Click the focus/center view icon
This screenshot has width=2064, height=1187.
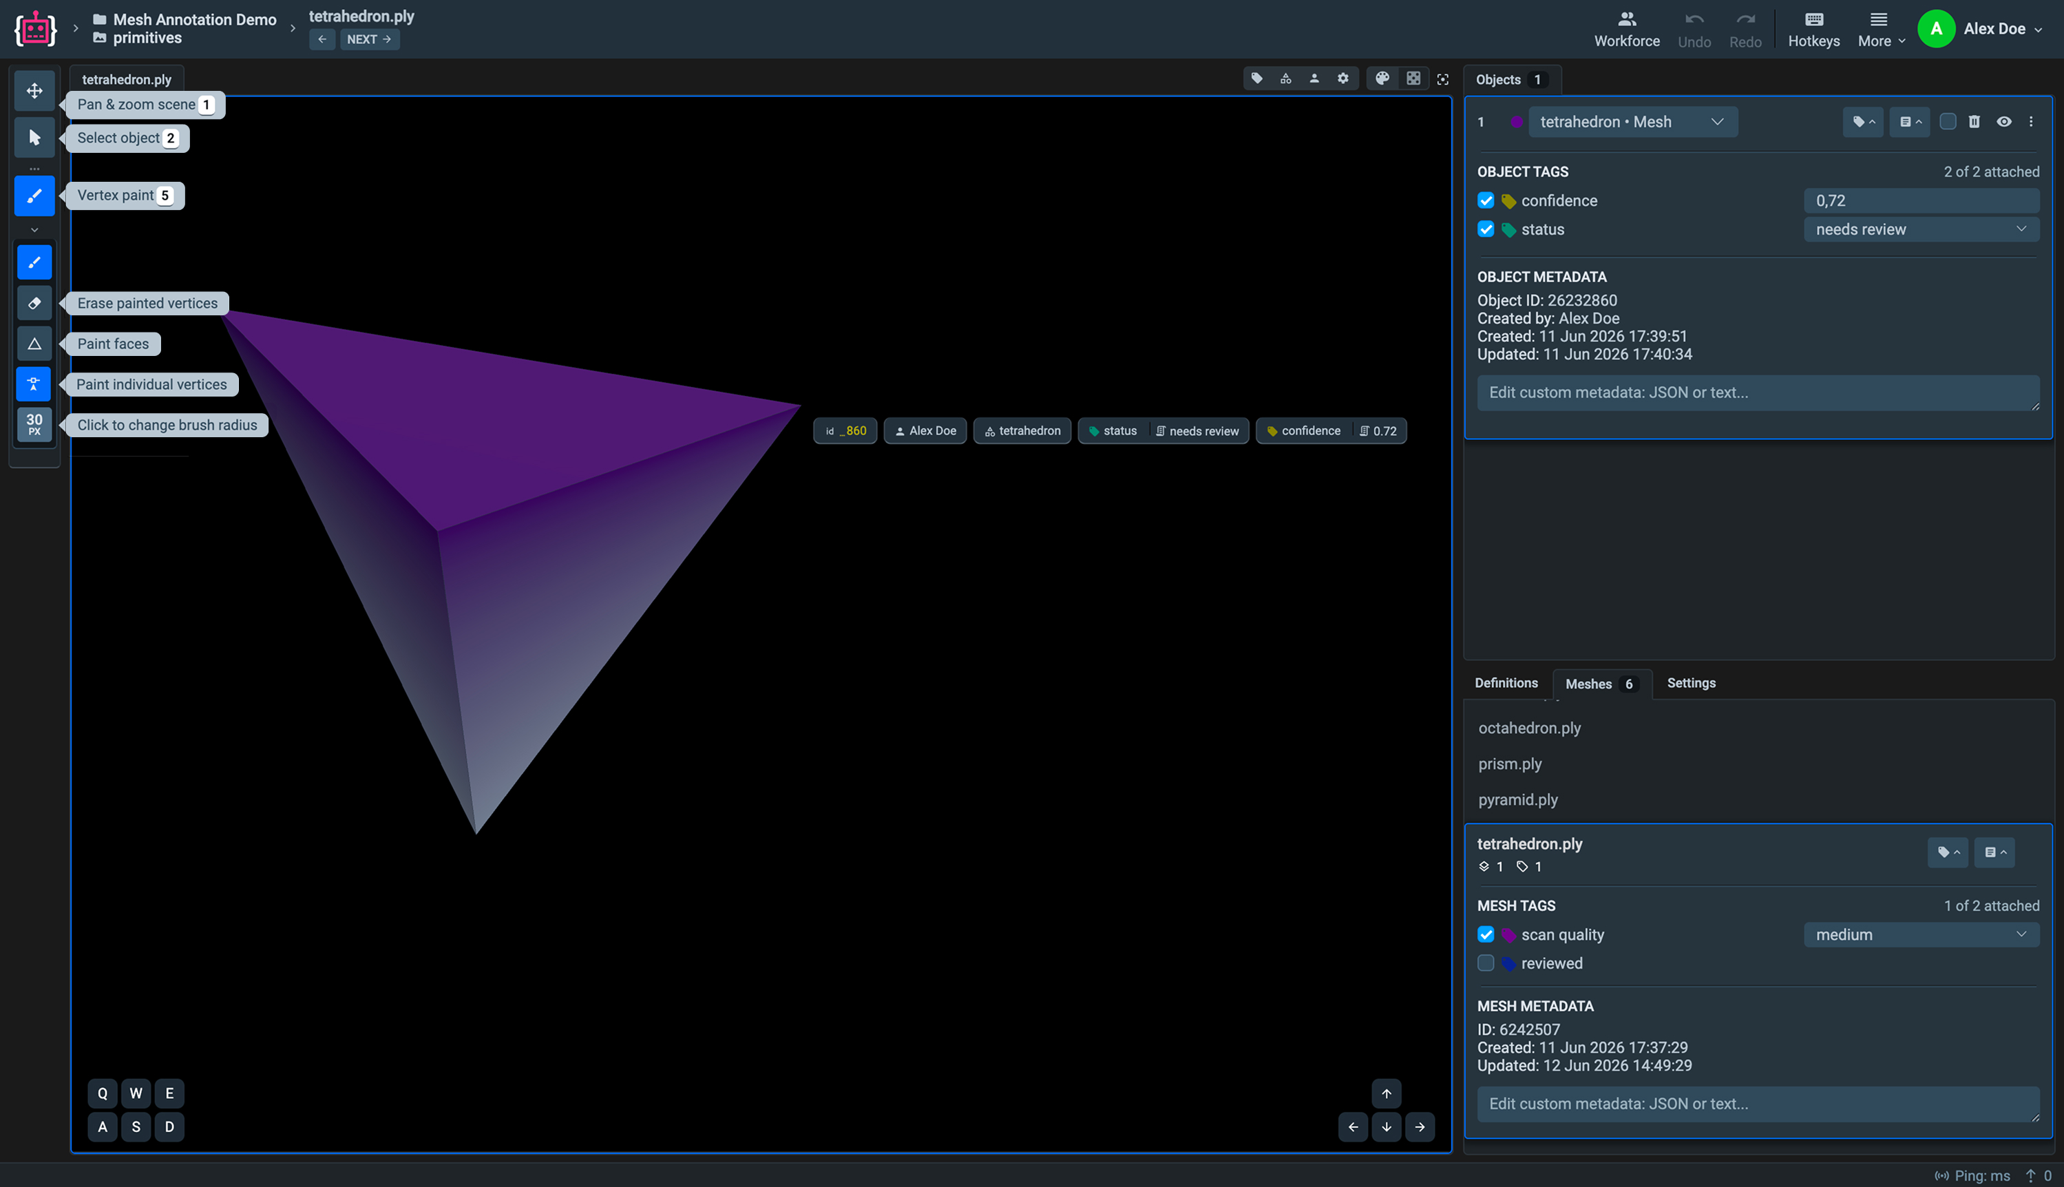click(x=1443, y=80)
